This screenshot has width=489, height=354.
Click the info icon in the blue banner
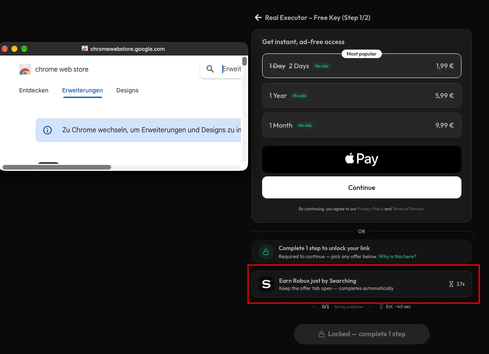point(48,130)
